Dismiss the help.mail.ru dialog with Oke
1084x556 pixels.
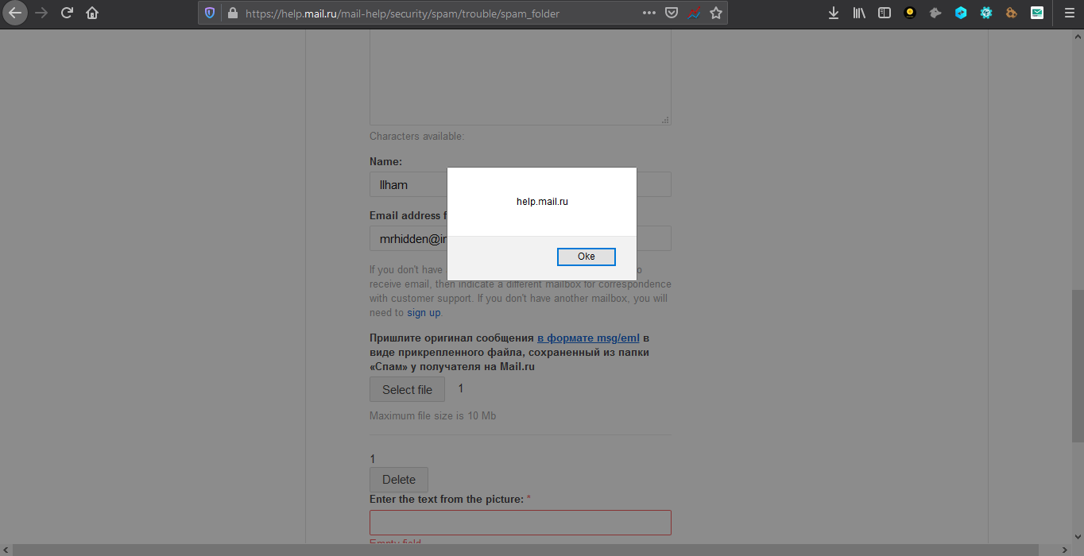pos(586,256)
